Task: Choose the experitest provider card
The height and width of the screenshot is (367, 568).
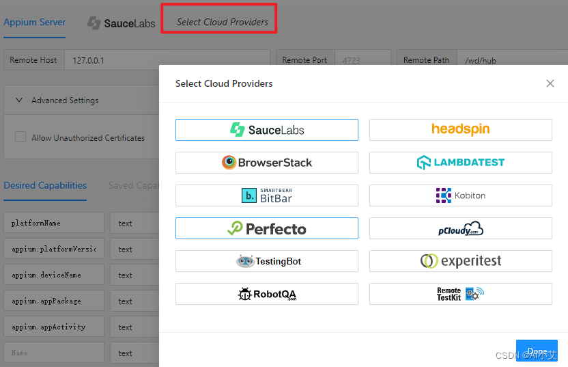Action: tap(460, 261)
